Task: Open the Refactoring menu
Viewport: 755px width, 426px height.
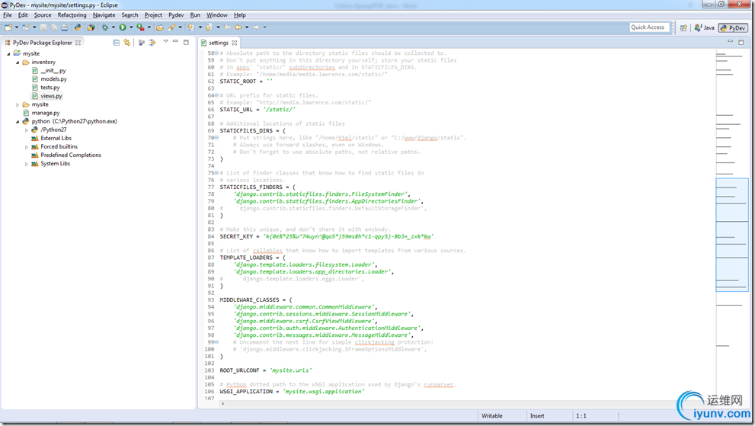Action: 72,15
